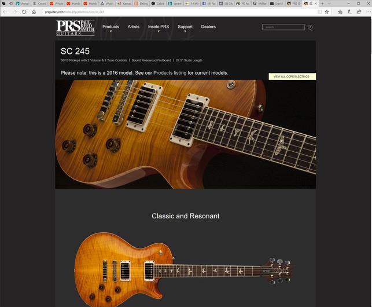Click the add notes pen icon
Viewport: 372px width, 307px height.
coord(349,12)
